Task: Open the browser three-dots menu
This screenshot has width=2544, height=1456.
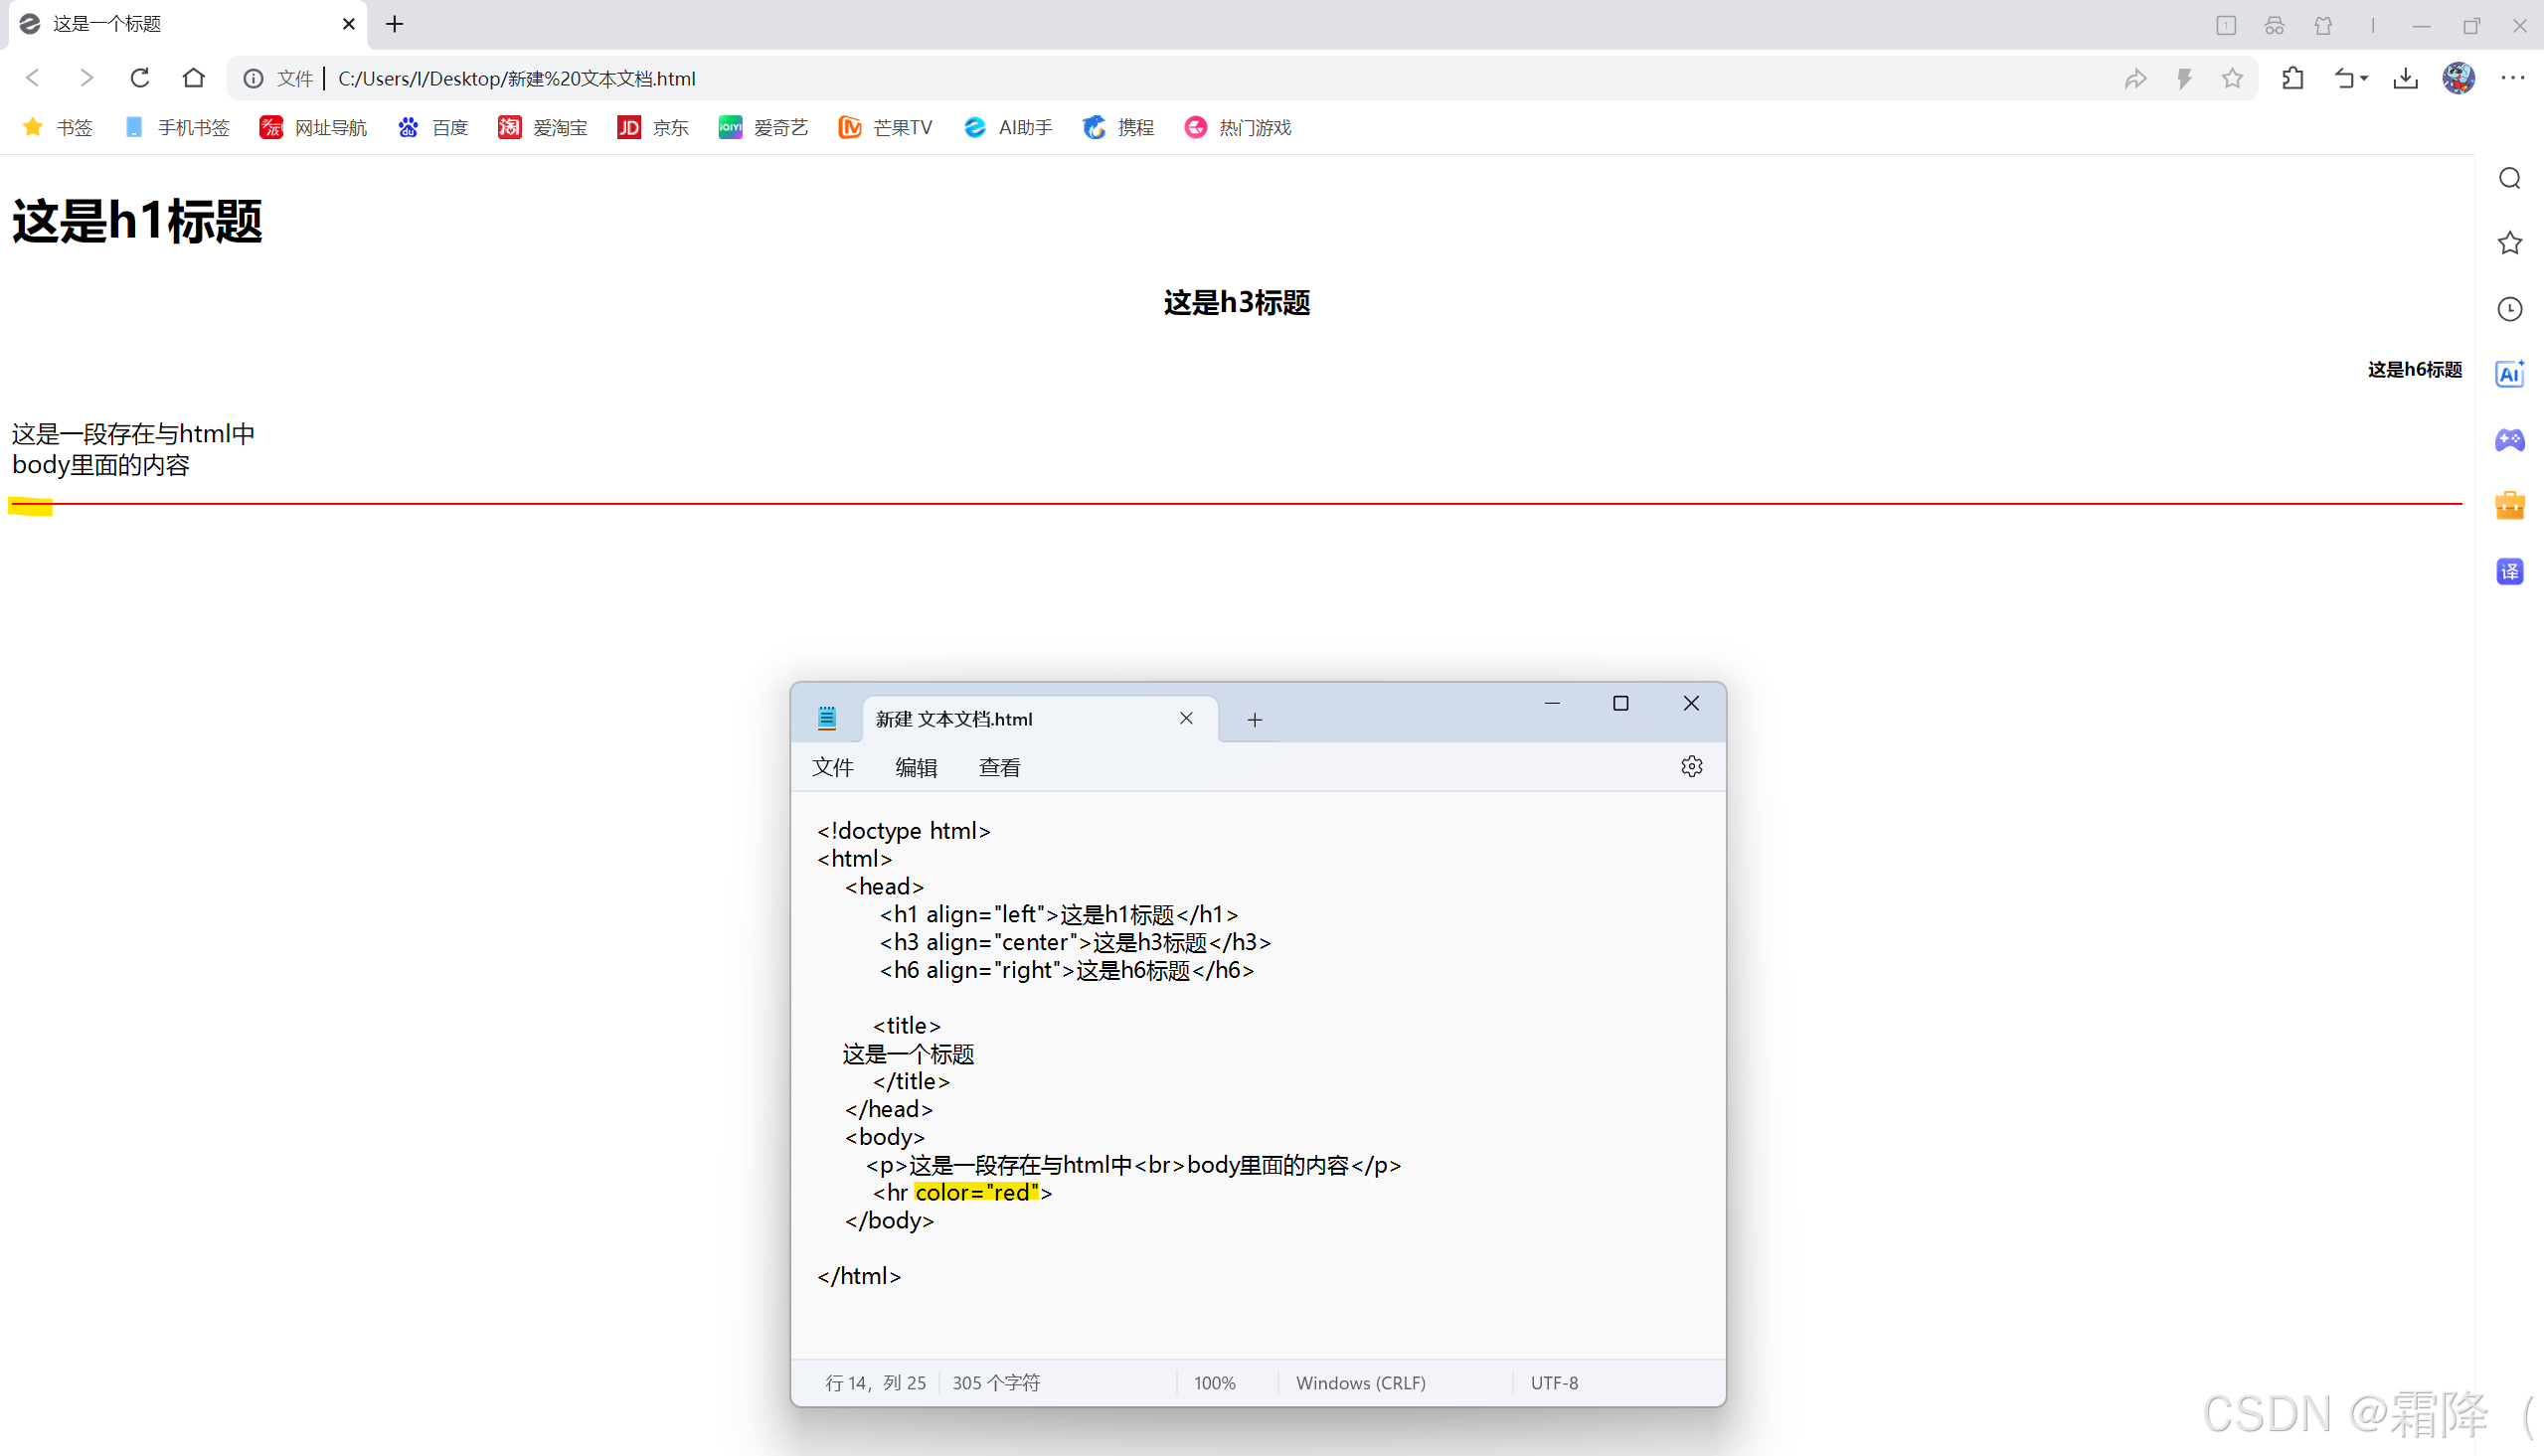Action: tap(2512, 78)
